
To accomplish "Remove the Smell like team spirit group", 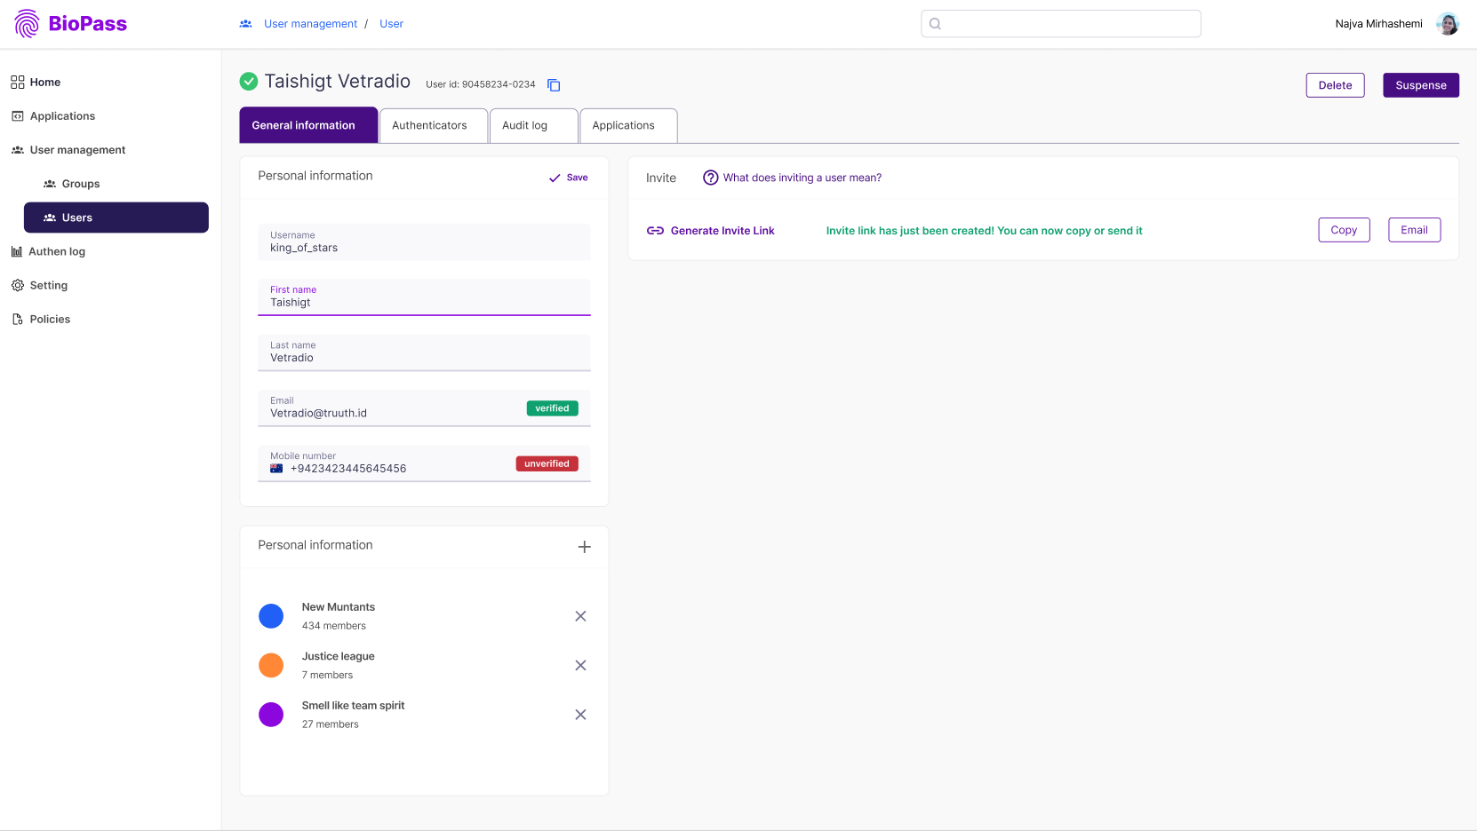I will pyautogui.click(x=580, y=715).
